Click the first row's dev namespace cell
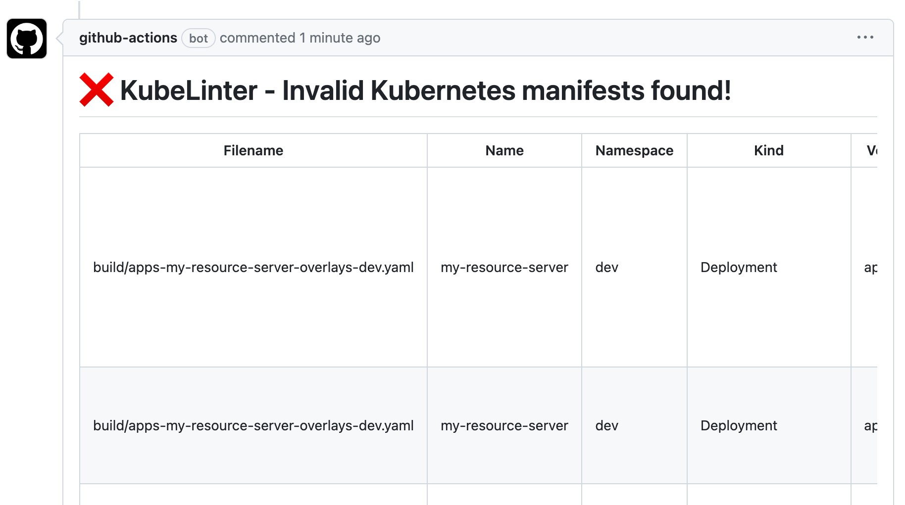Screen dimensions: 905x505 click(606, 267)
